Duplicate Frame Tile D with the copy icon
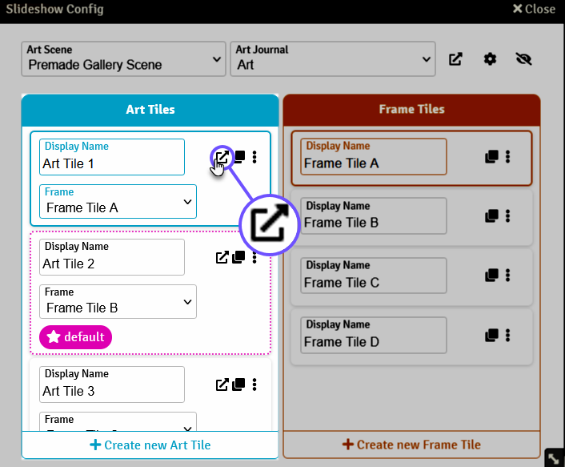 [x=491, y=336]
